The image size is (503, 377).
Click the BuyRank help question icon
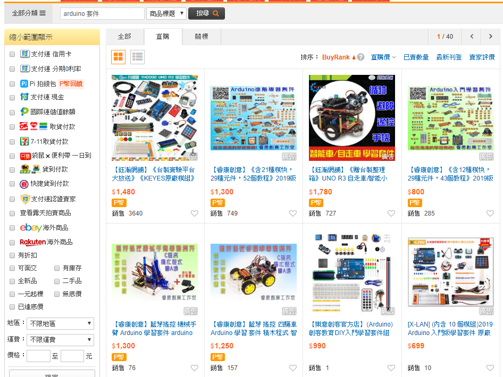click(361, 57)
